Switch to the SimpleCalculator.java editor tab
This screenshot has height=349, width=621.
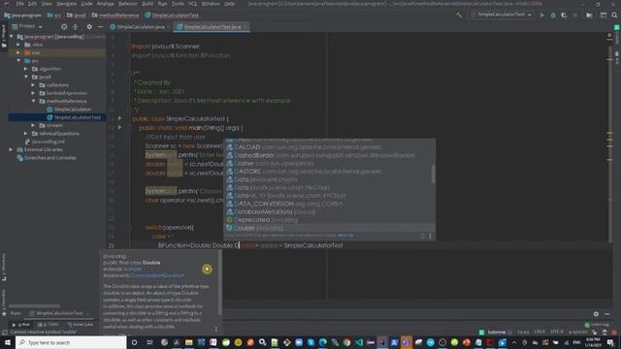click(x=141, y=27)
